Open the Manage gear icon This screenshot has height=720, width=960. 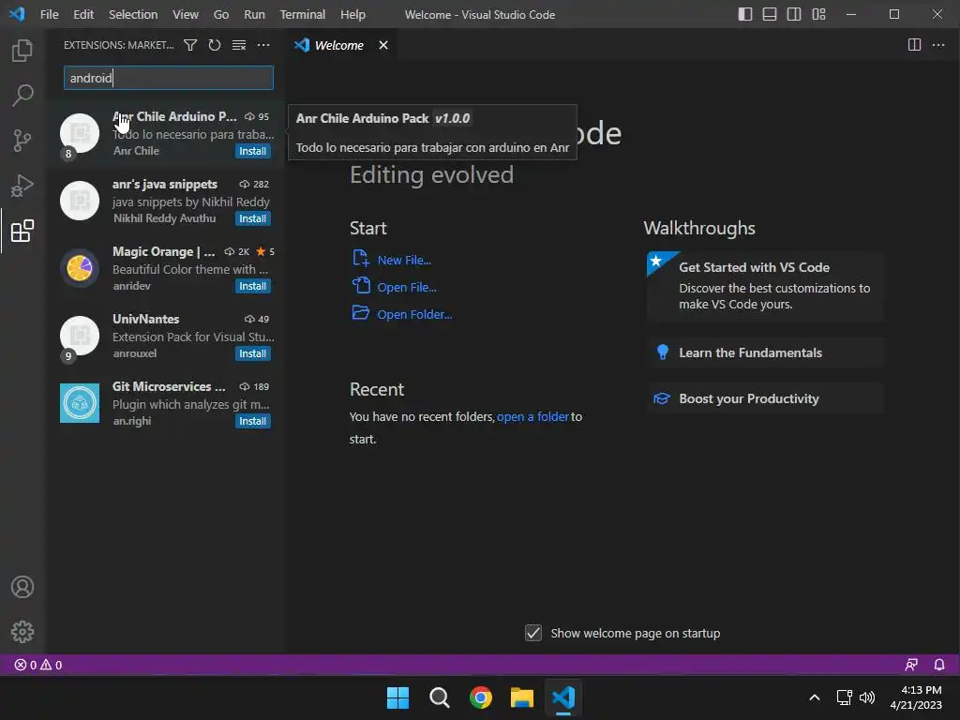tap(22, 632)
